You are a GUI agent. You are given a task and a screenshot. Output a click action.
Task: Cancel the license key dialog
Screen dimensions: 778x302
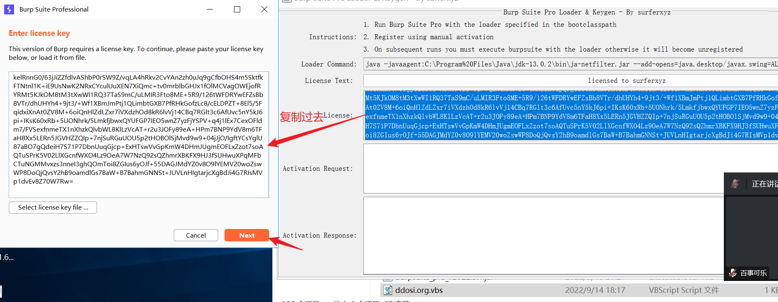(x=196, y=235)
